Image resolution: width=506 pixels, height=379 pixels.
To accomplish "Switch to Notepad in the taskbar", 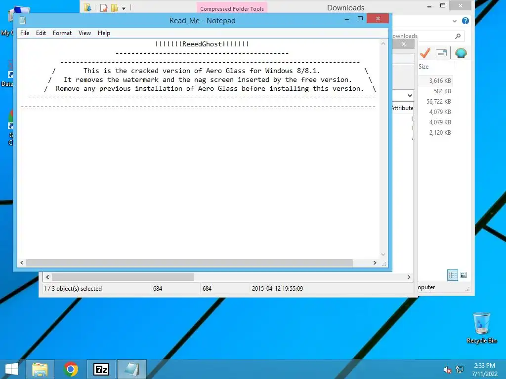I will (131, 369).
